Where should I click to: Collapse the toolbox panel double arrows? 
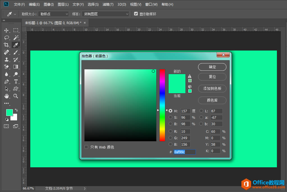[4, 20]
